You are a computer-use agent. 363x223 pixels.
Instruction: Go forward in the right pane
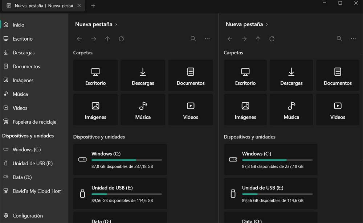[244, 39]
